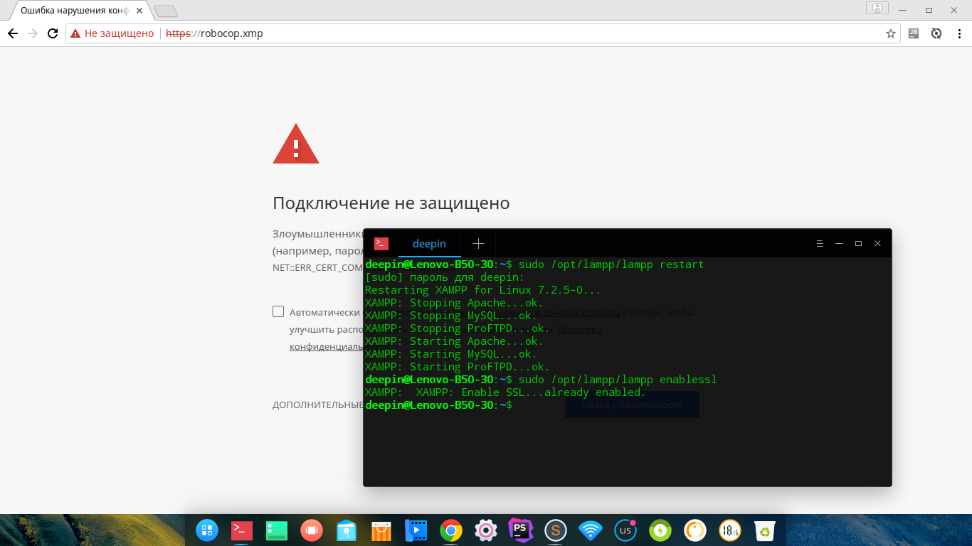Open the red Terminal icon in the dock
Image resolution: width=972 pixels, height=546 pixels.
click(242, 530)
